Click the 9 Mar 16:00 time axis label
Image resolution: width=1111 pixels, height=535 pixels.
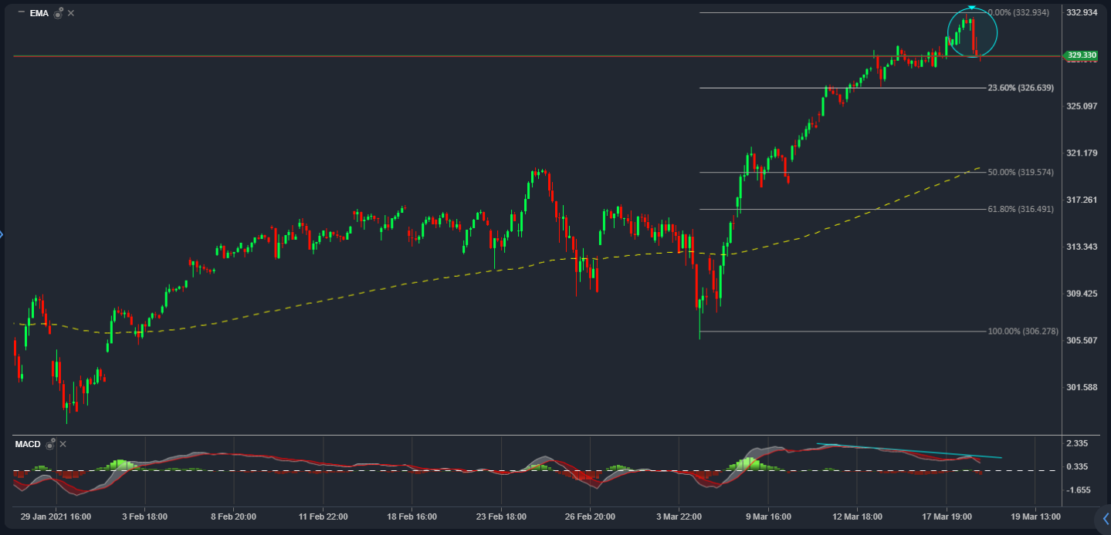click(767, 516)
